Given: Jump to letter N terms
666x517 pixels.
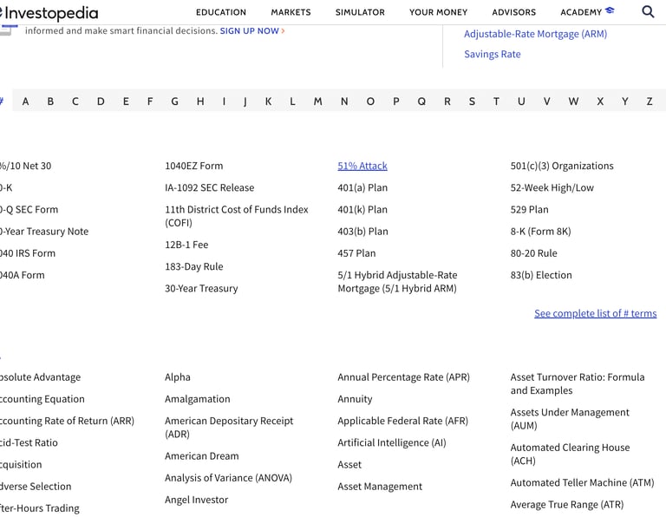Looking at the screenshot, I should [344, 101].
